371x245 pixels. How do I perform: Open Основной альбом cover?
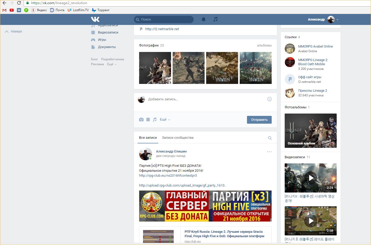coord(311,131)
